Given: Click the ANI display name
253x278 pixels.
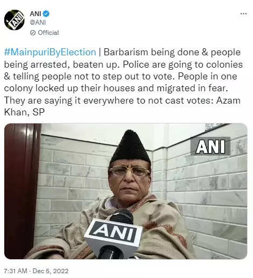Looking at the screenshot, I should click(36, 14).
